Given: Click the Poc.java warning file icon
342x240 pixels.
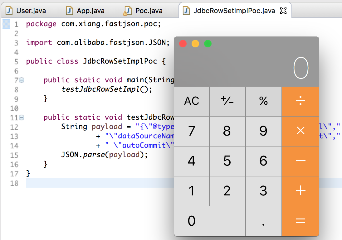Looking at the screenshot, I should [127, 11].
